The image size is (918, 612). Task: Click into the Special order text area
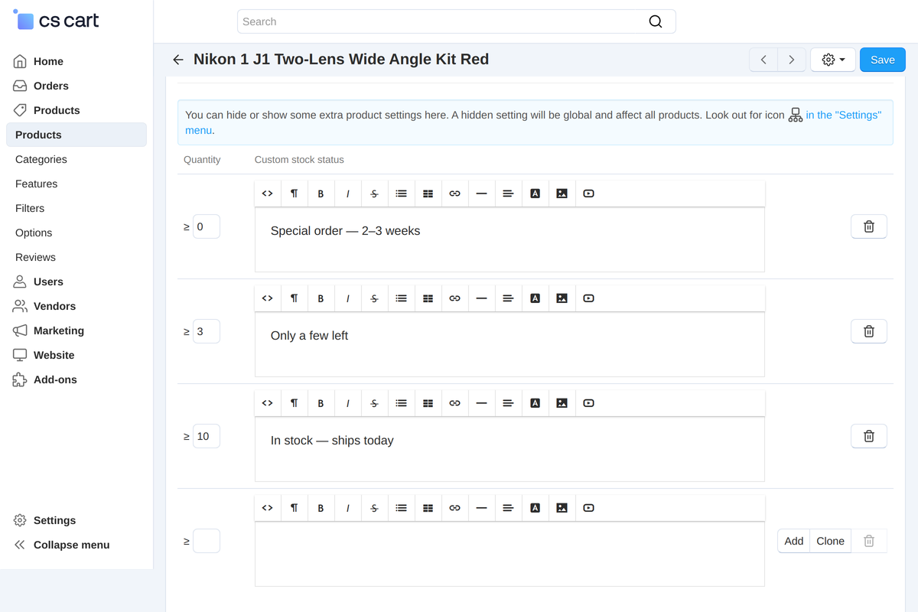coord(509,239)
